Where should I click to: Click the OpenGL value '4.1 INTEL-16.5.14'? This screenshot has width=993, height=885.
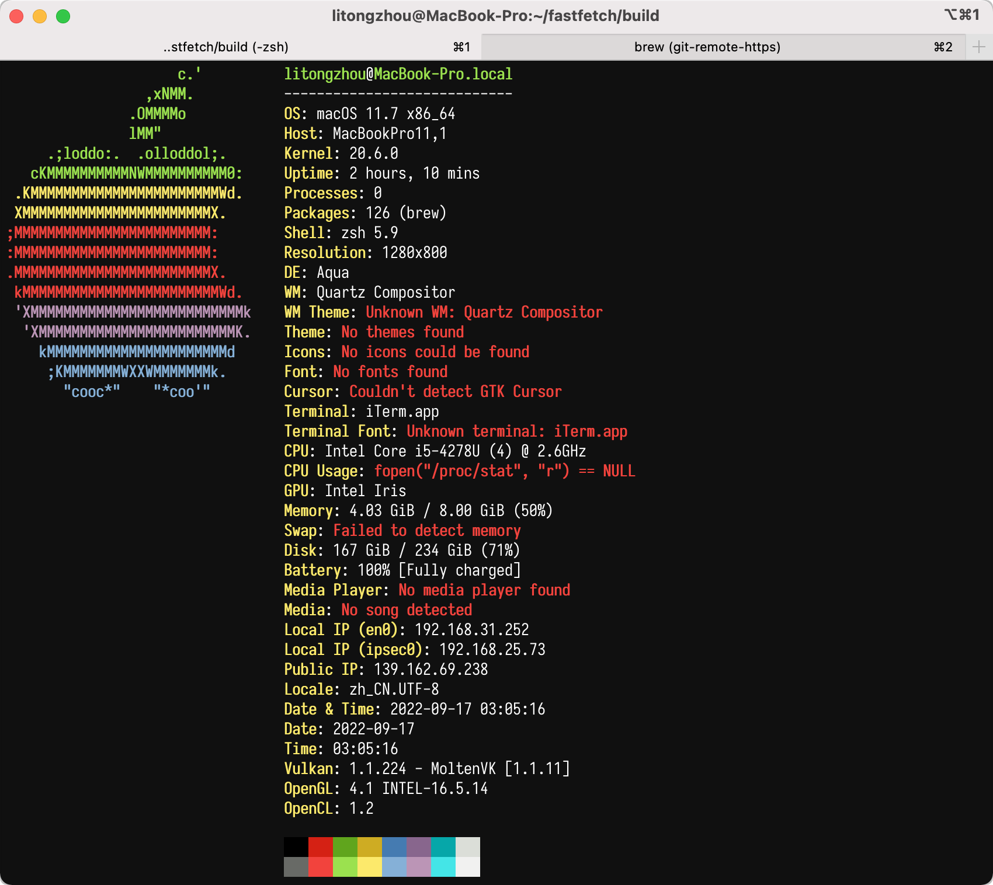[x=419, y=789]
